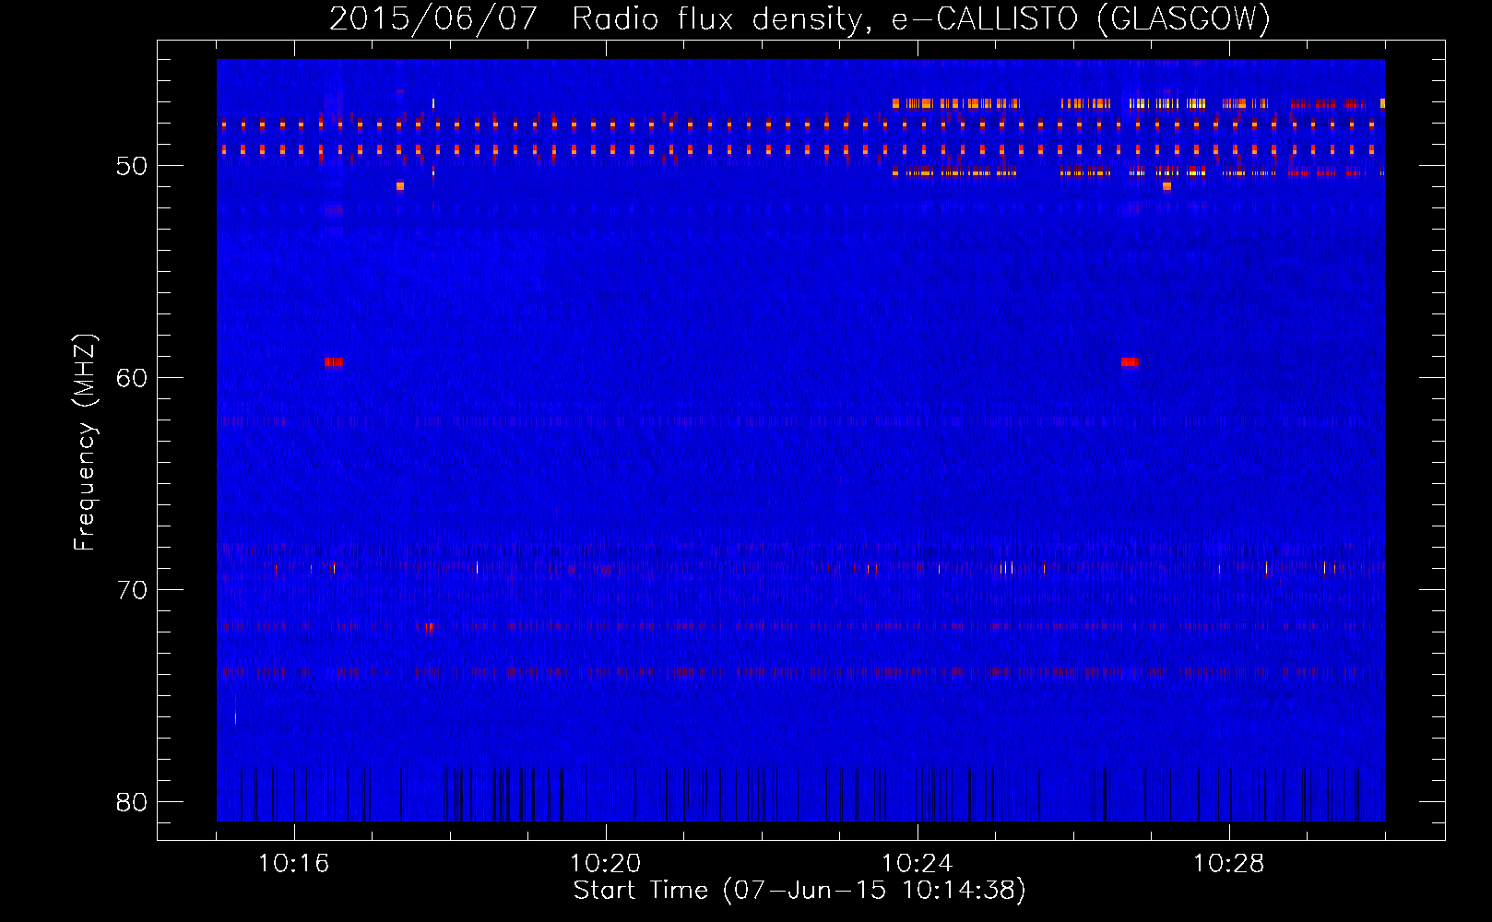1492x922 pixels.
Task: Click the 'Start Time (07-Jun-15 10:14:38)' x-axis label
Action: point(799,891)
